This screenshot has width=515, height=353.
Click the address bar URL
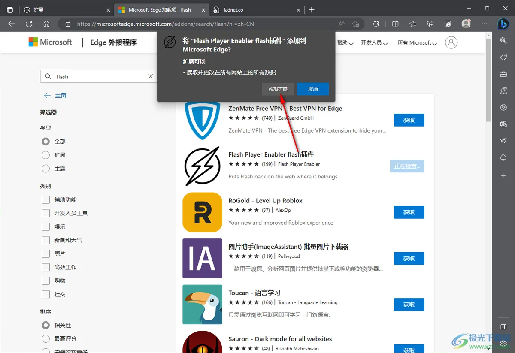(166, 24)
